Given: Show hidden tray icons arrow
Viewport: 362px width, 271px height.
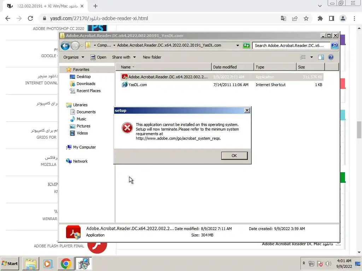Looking at the screenshot, I should (x=304, y=263).
